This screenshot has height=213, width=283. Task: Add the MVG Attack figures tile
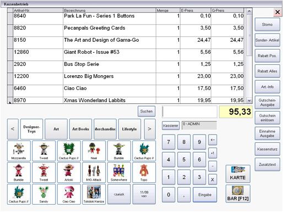(x=94, y=172)
